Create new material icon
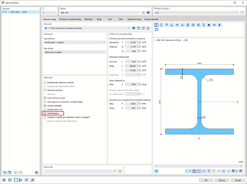This screenshot has width=247, height=184. pos(138,28)
